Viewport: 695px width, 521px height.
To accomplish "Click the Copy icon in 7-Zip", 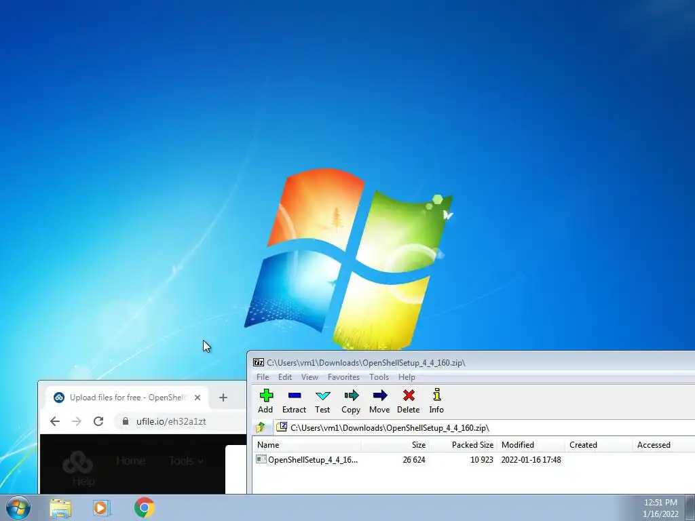I will point(351,401).
